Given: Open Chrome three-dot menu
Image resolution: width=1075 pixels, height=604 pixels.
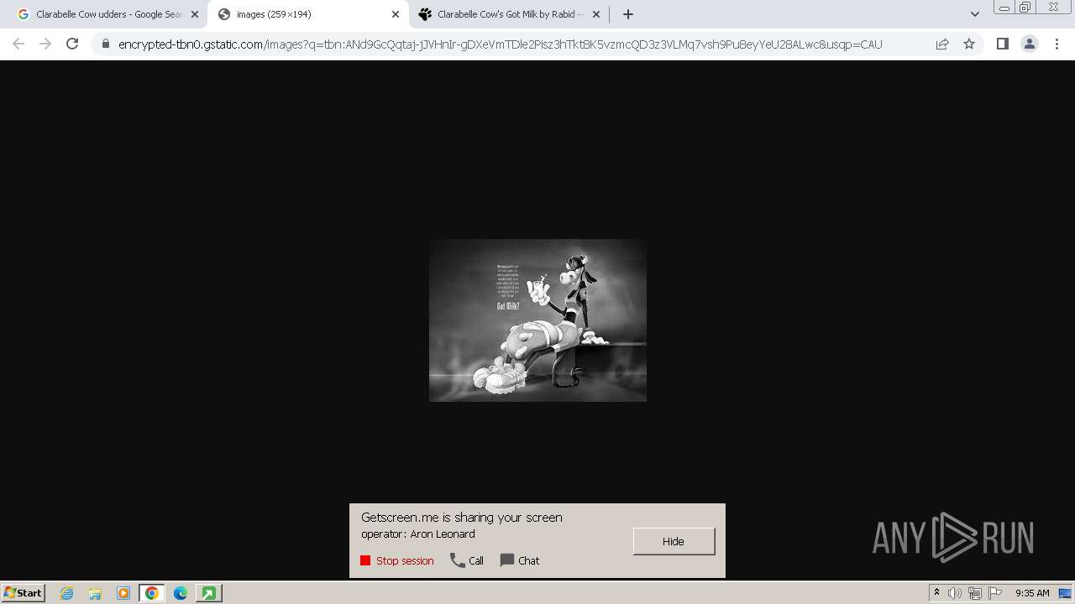Looking at the screenshot, I should [1057, 44].
